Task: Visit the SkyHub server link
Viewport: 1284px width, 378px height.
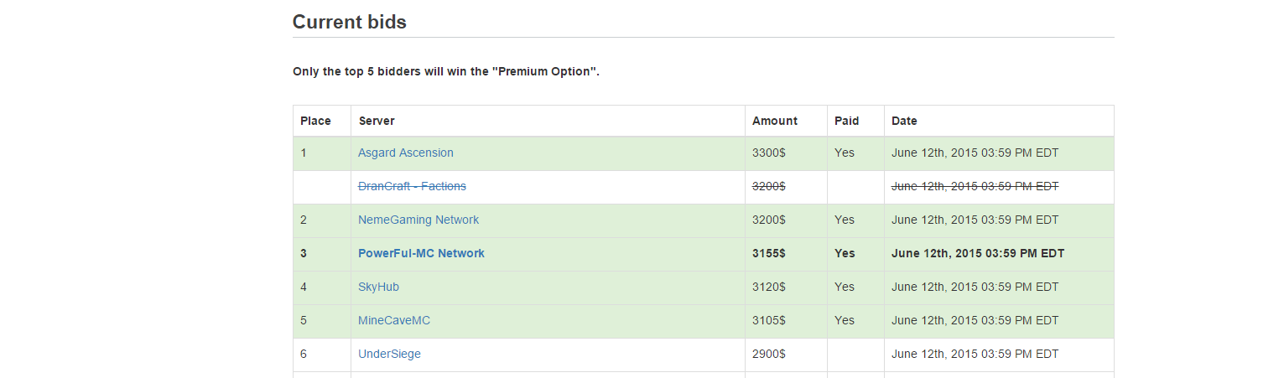Action: tap(378, 287)
